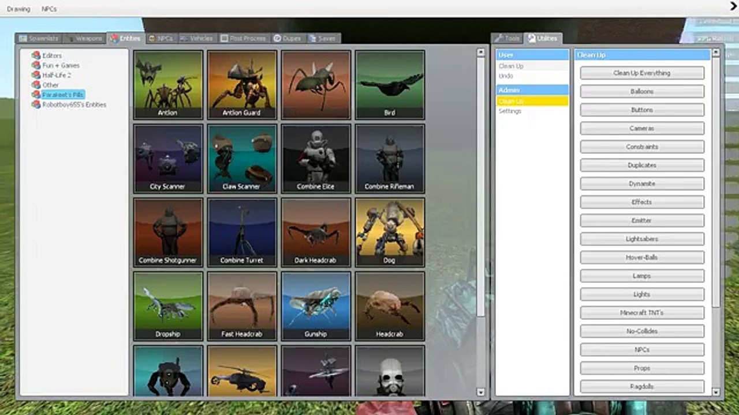Screen dimensions: 739x415
Task: Clean up Hover-Balls
Action: pos(642,258)
